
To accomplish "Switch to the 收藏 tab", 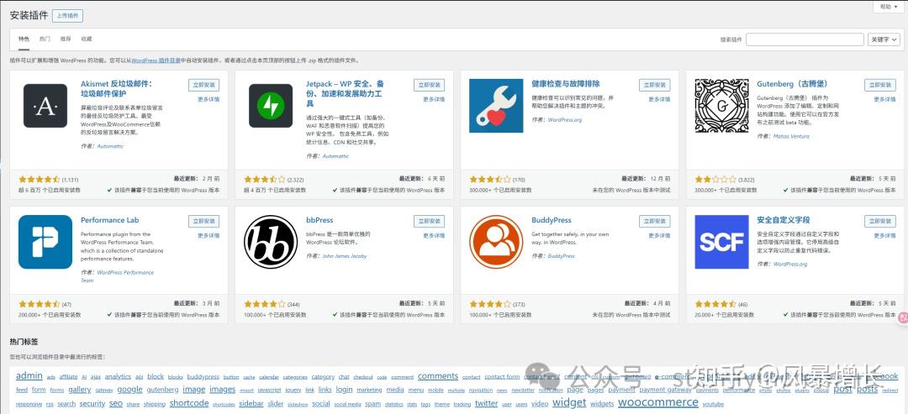I will click(87, 39).
